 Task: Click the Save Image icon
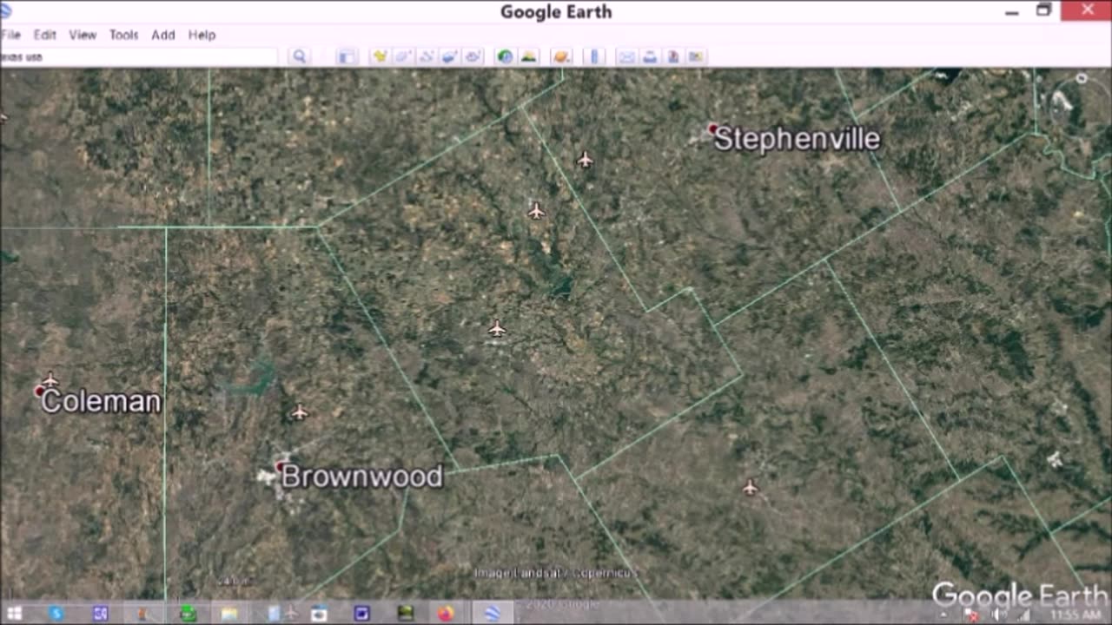point(673,57)
